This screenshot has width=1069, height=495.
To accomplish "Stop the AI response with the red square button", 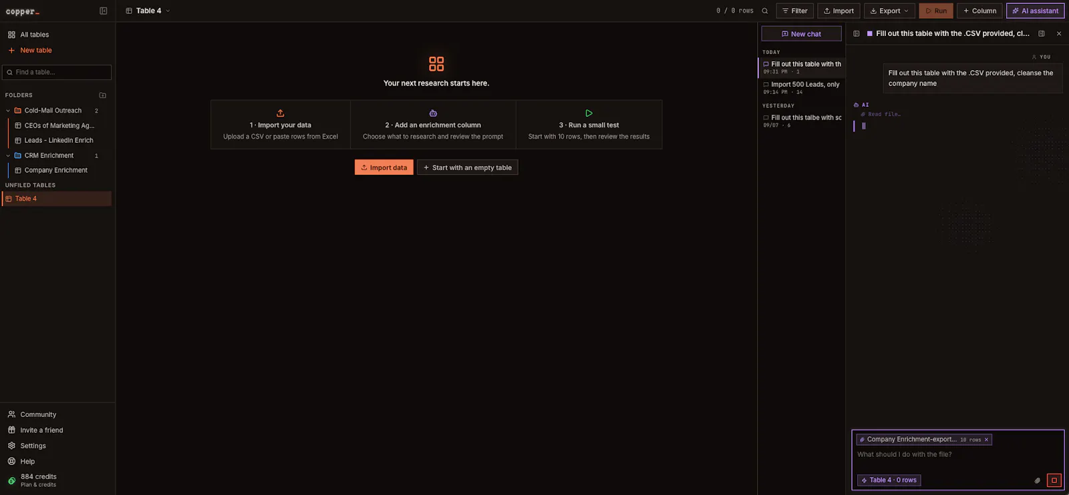I will coord(1054,480).
